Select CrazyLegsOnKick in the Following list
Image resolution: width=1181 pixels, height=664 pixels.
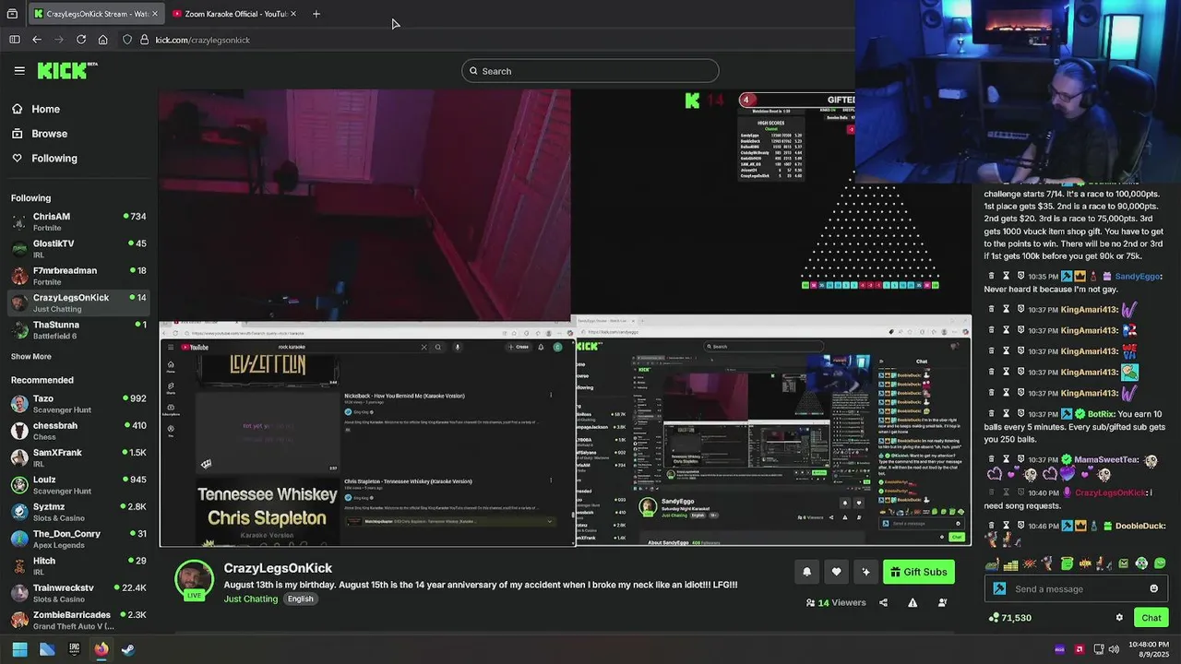coord(78,302)
